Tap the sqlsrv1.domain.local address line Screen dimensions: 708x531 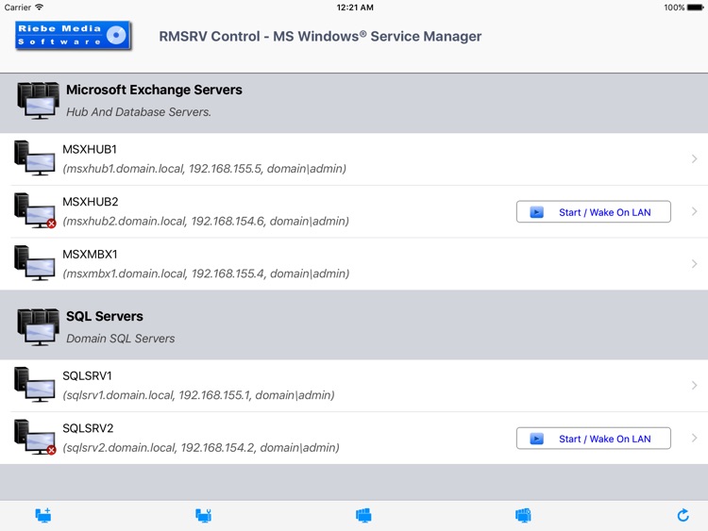coord(198,395)
